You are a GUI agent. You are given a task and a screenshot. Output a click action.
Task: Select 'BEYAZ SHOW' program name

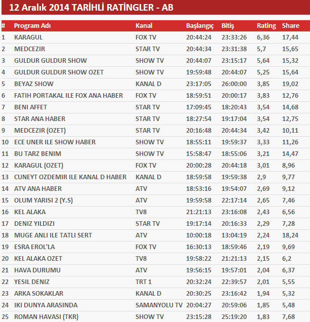34,84
